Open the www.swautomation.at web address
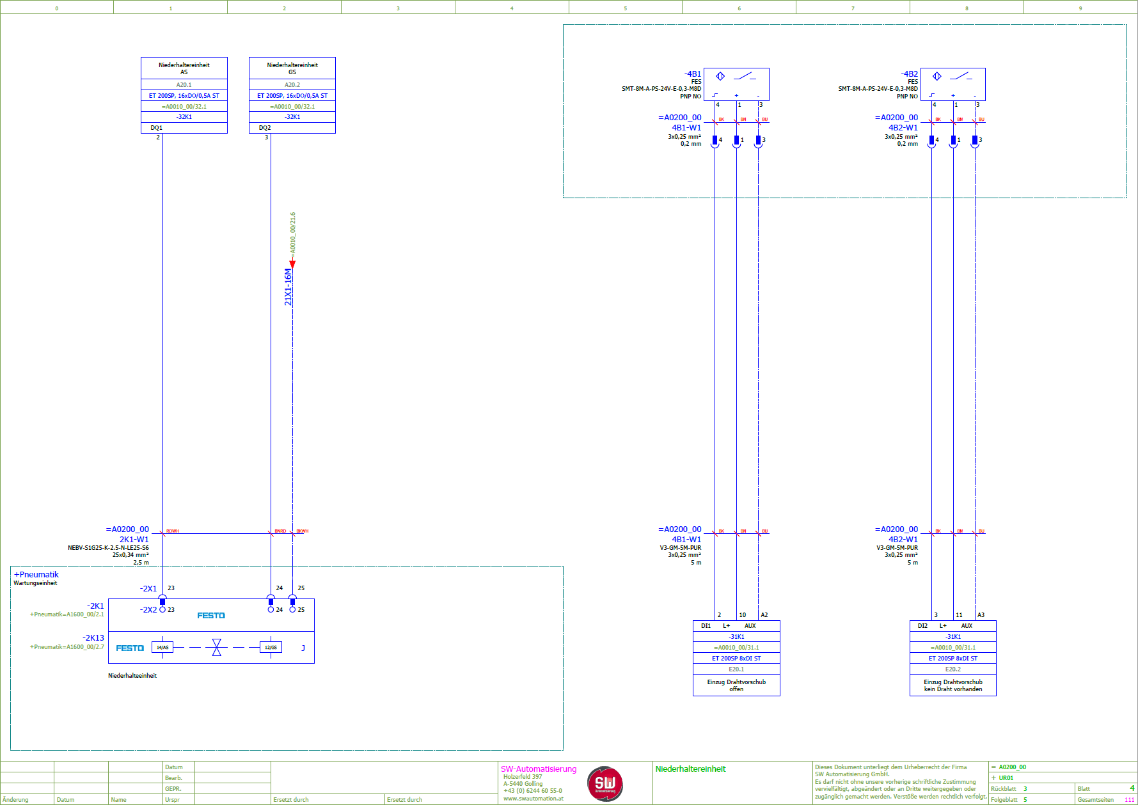The width and height of the screenshot is (1138, 805). (533, 799)
